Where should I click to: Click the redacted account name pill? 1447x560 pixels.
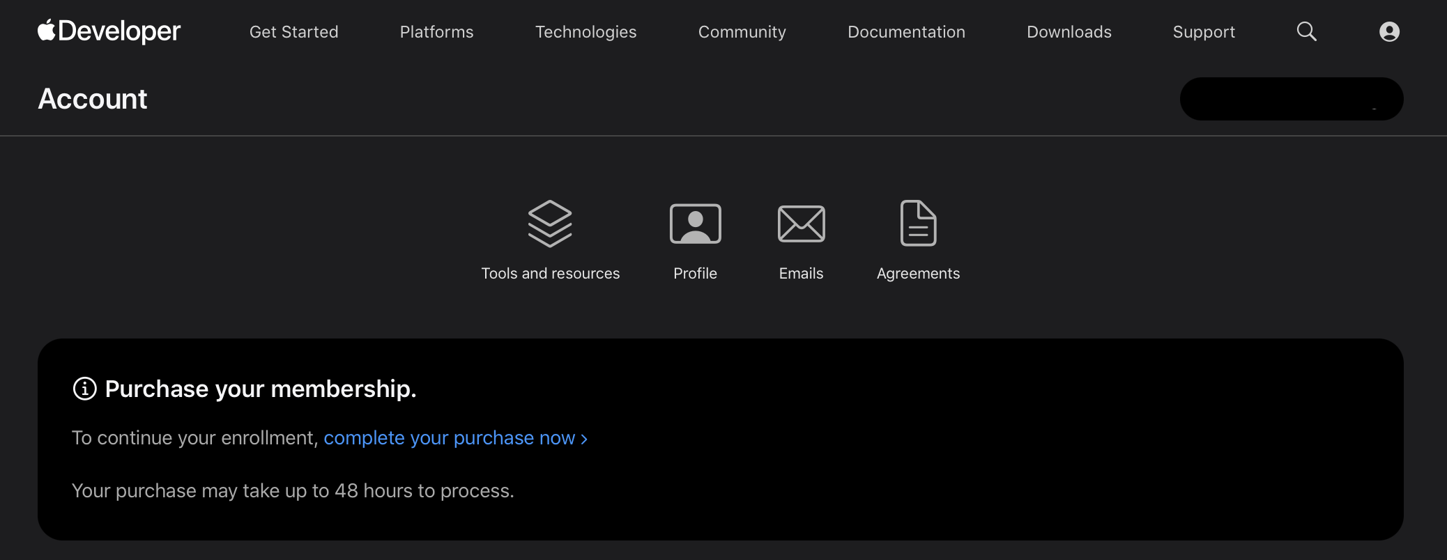tap(1291, 99)
